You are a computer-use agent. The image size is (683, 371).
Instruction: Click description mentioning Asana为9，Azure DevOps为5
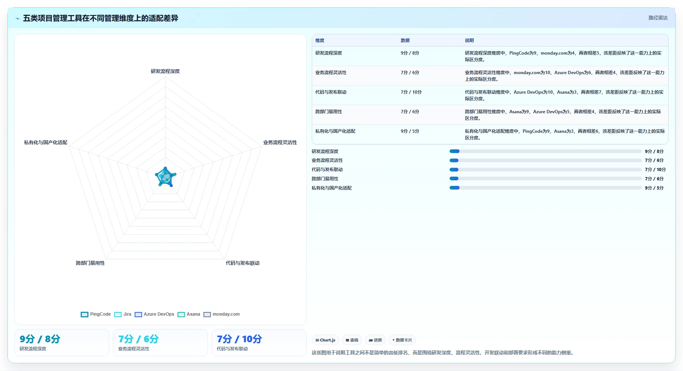pos(563,115)
